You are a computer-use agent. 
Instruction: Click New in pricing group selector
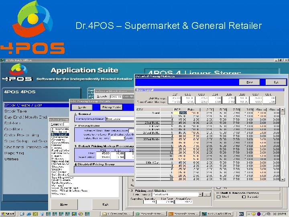(x=64, y=205)
